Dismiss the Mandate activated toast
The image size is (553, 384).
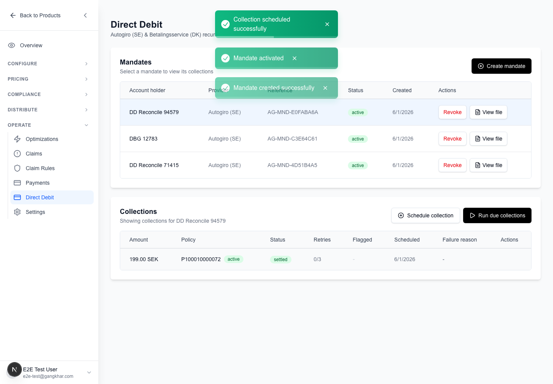pyautogui.click(x=295, y=58)
